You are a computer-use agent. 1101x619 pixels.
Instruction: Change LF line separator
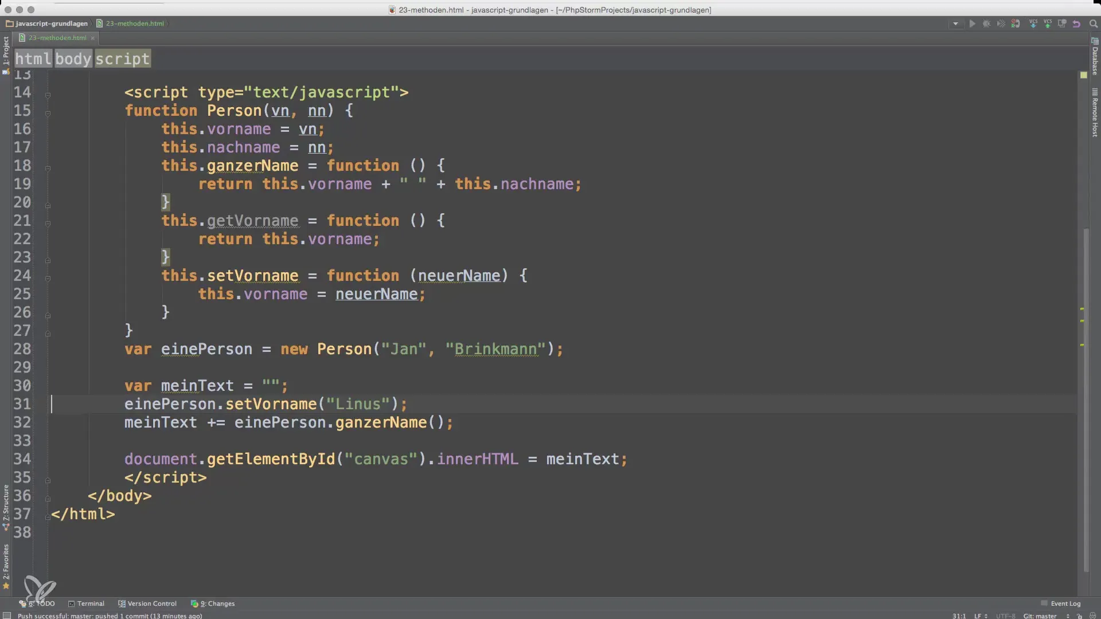click(x=980, y=616)
